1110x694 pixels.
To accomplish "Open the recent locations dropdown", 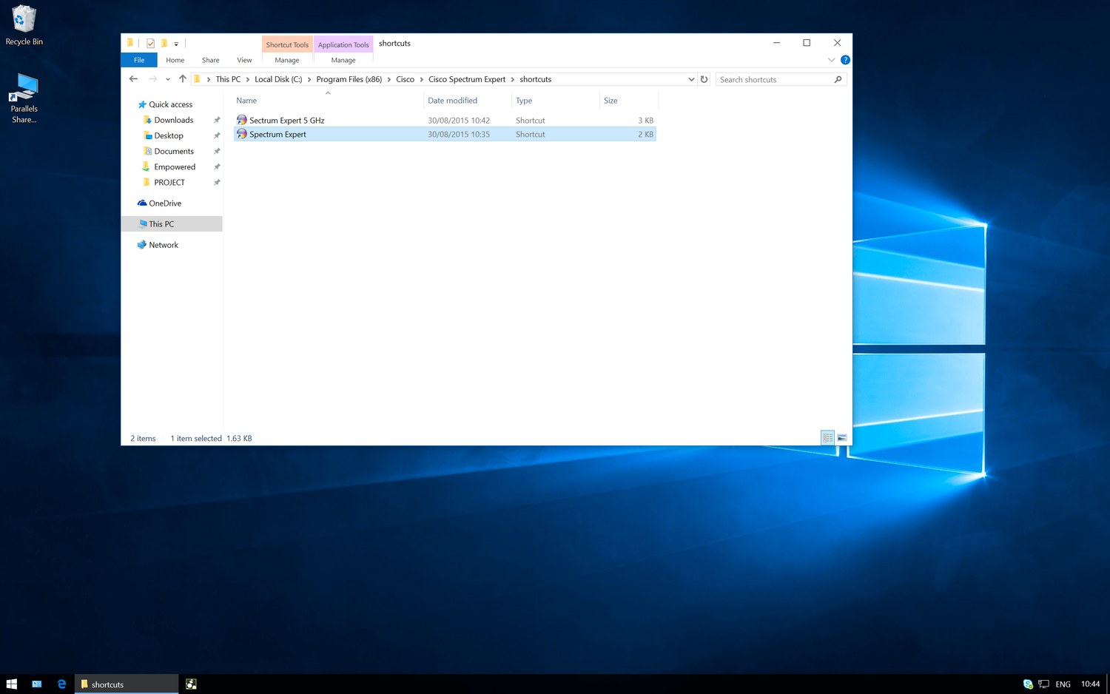I will pos(168,79).
